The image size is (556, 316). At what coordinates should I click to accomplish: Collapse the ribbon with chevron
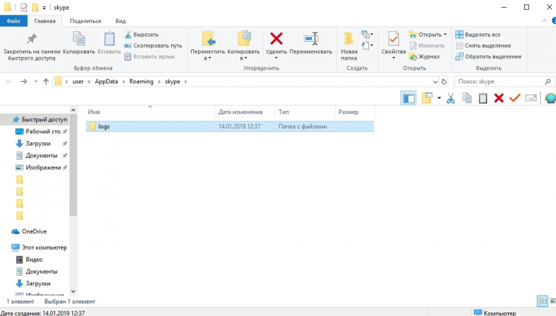[x=544, y=21]
